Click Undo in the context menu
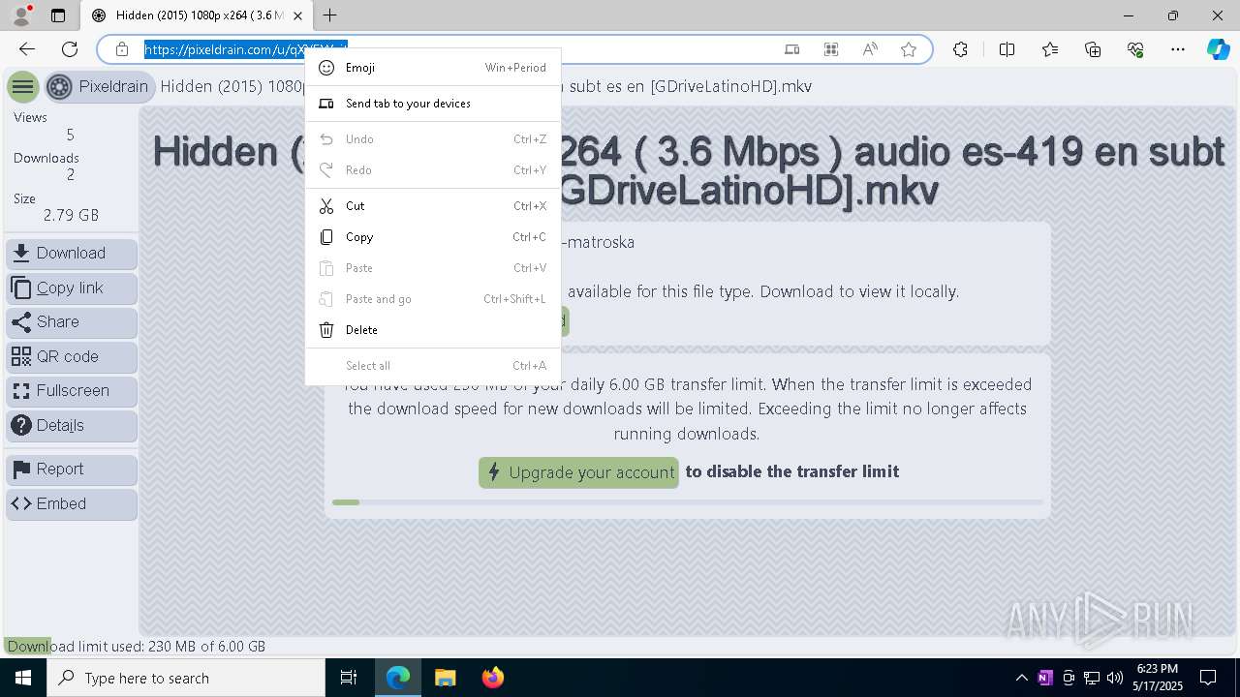 click(x=433, y=139)
